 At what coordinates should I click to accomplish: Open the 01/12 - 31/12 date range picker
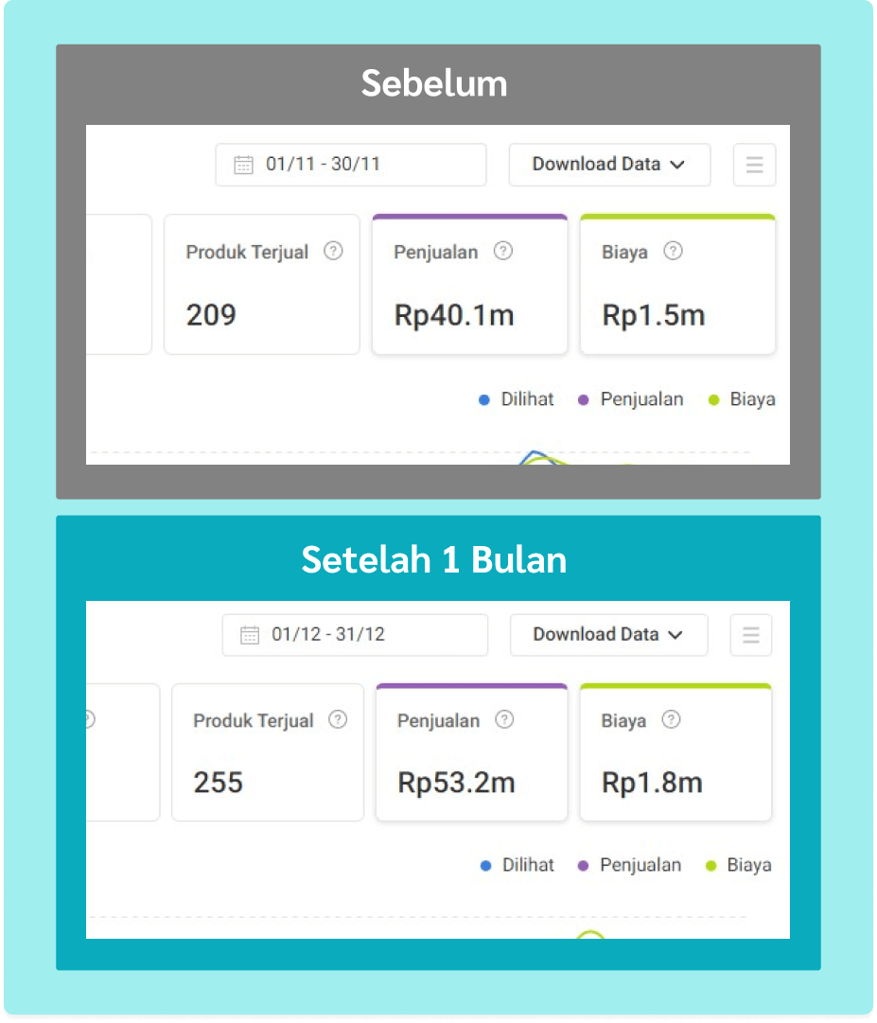pyautogui.click(x=356, y=635)
